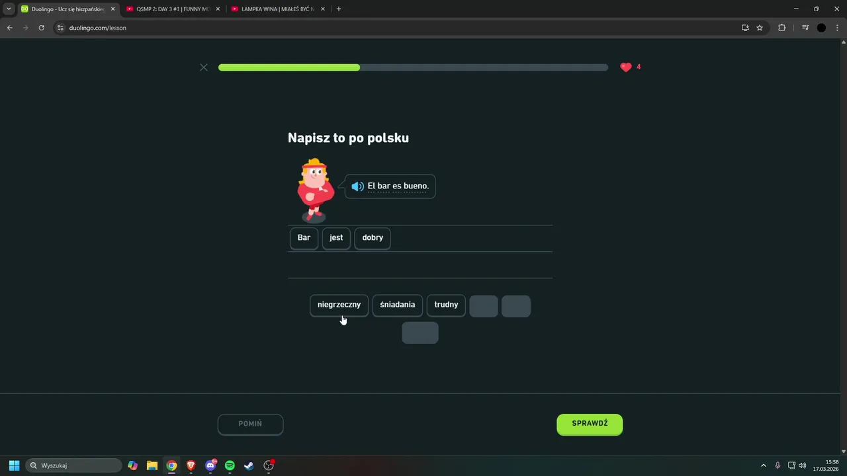Minimize the Chrome window
The width and height of the screenshot is (847, 476).
(x=796, y=9)
